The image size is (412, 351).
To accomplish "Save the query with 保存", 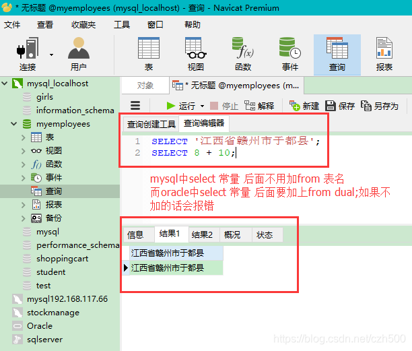I will 340,106.
